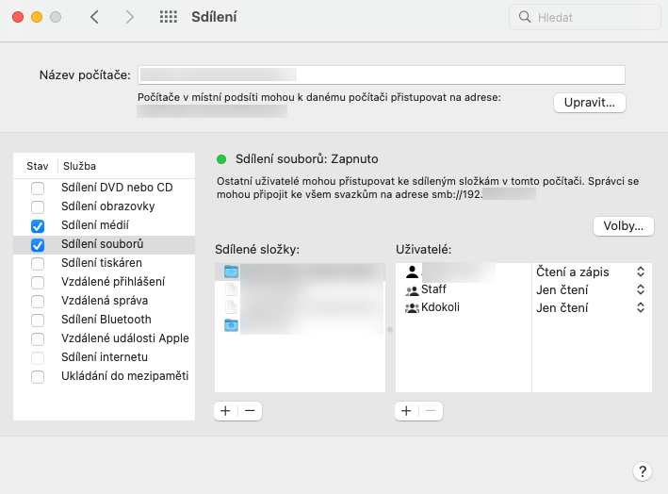Click the Staff group icon
The width and height of the screenshot is (668, 494).
(x=412, y=290)
